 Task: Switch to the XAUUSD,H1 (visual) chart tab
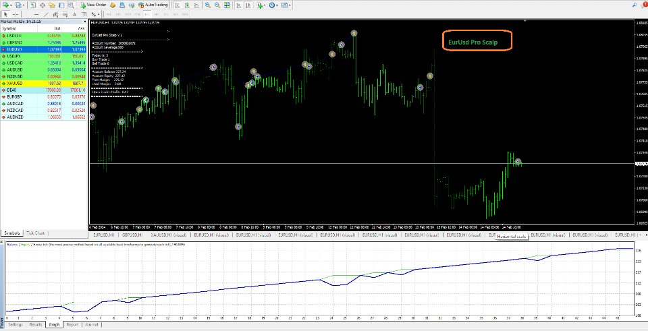pyautogui.click(x=168, y=235)
